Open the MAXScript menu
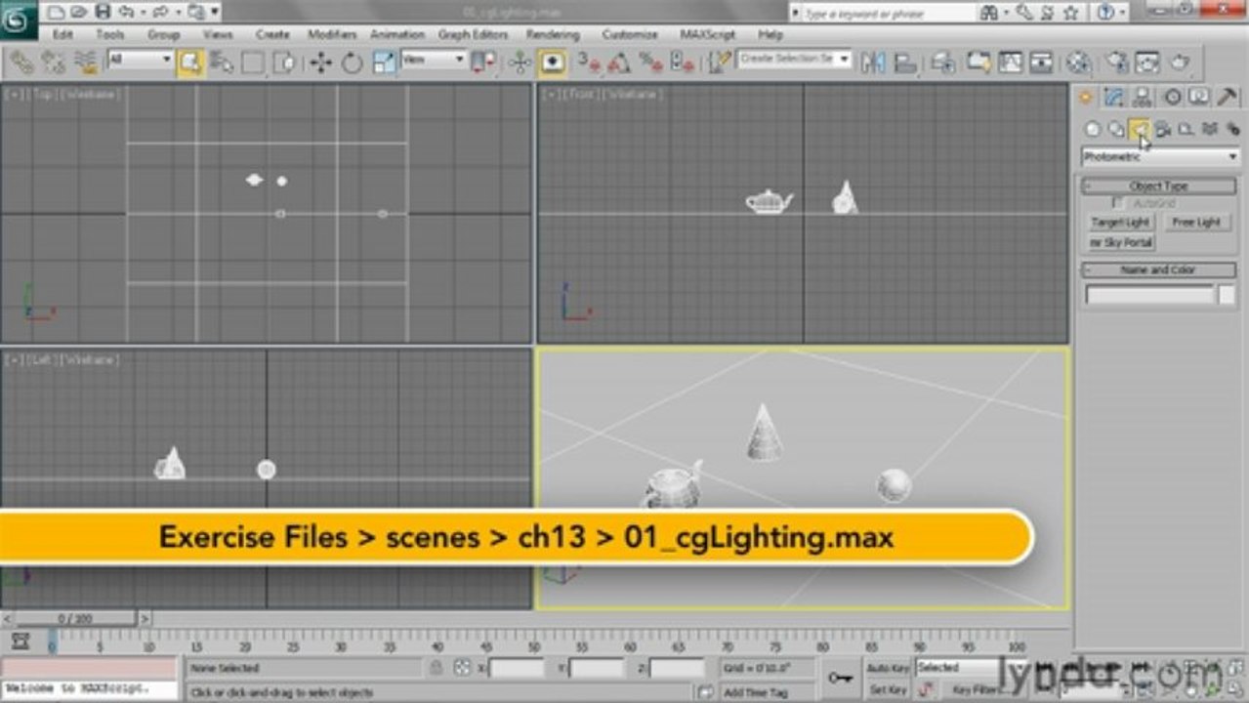 (x=709, y=34)
